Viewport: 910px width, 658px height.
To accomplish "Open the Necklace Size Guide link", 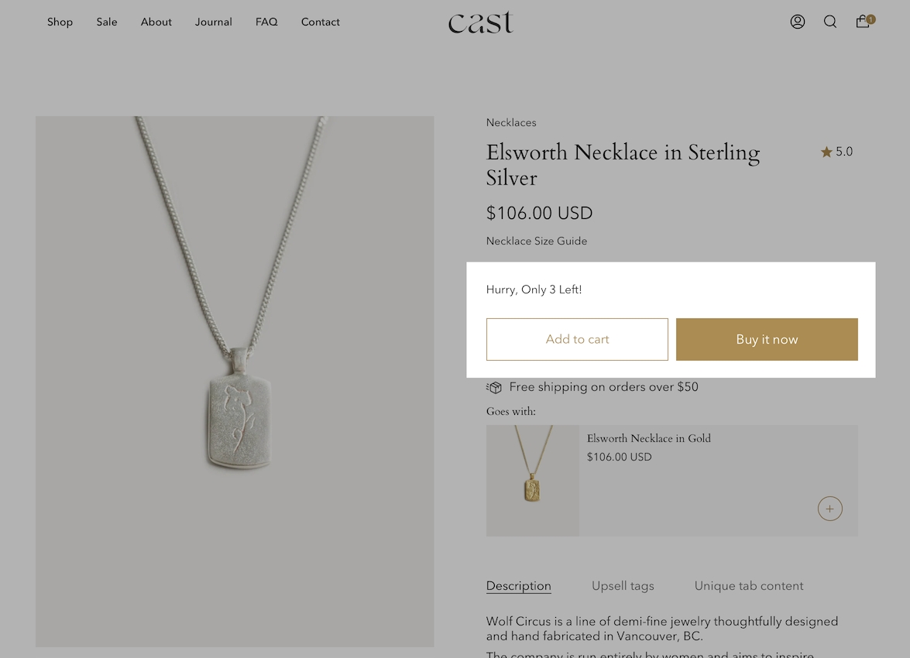I will click(537, 241).
